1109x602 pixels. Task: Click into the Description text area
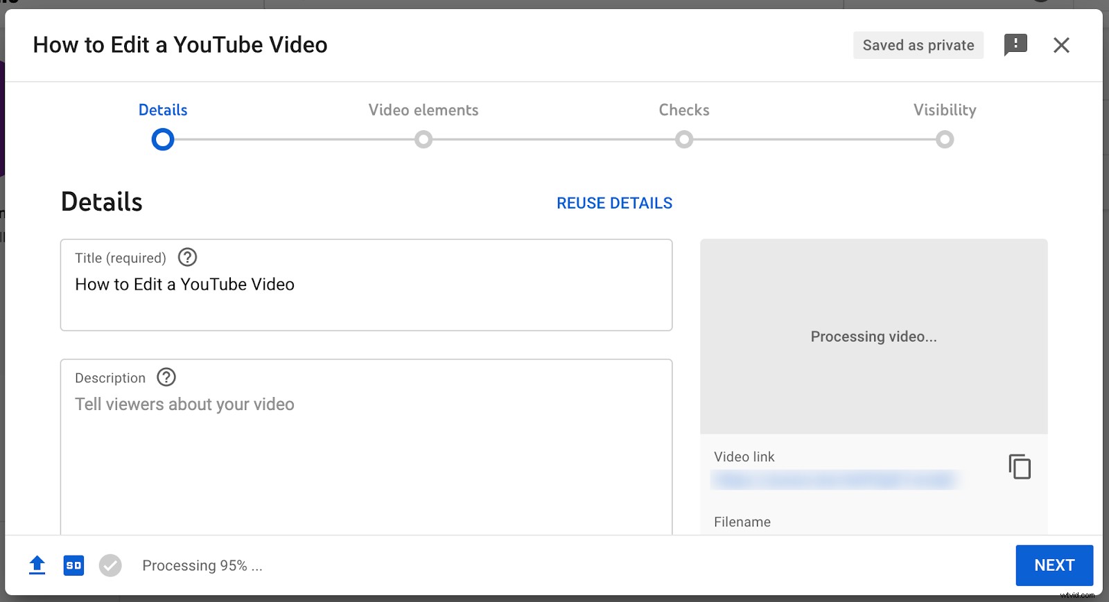(x=366, y=447)
